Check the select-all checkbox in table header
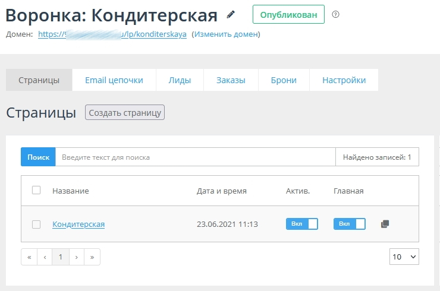Screen dimensions: 440x291 pyautogui.click(x=36, y=191)
